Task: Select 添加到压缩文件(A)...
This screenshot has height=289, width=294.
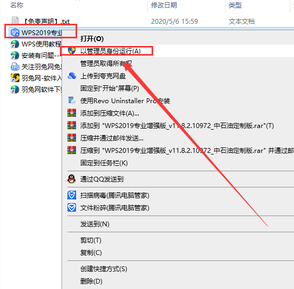Action: click(110, 113)
